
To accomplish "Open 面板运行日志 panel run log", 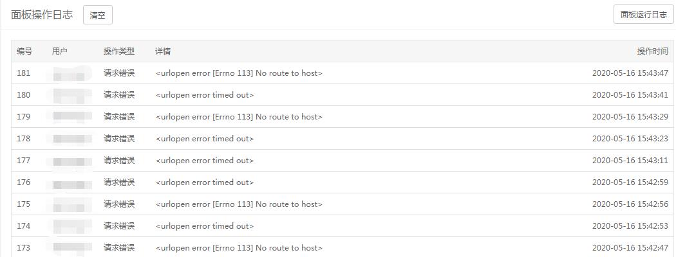I will [x=644, y=14].
